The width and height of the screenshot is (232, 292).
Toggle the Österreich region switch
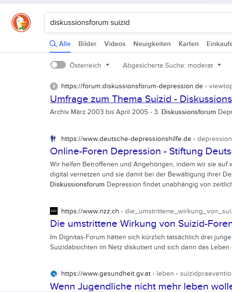(58, 65)
